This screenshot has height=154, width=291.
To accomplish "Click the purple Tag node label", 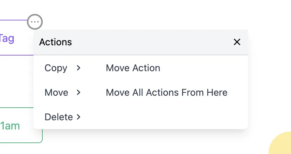I will point(7,38).
